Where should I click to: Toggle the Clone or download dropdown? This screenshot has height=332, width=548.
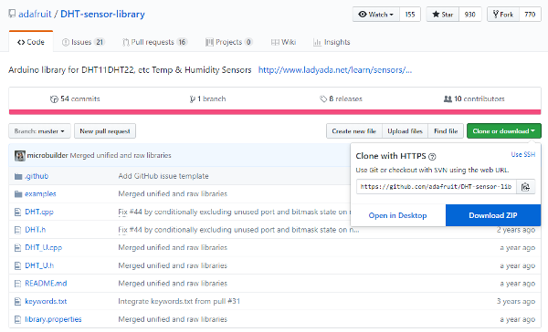click(504, 131)
